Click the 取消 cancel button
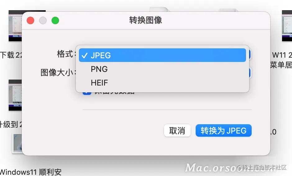Screen dimensions: 292x176 click(x=177, y=130)
